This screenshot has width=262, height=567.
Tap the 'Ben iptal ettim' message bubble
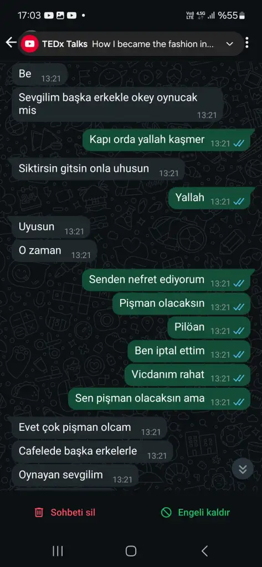[189, 351]
